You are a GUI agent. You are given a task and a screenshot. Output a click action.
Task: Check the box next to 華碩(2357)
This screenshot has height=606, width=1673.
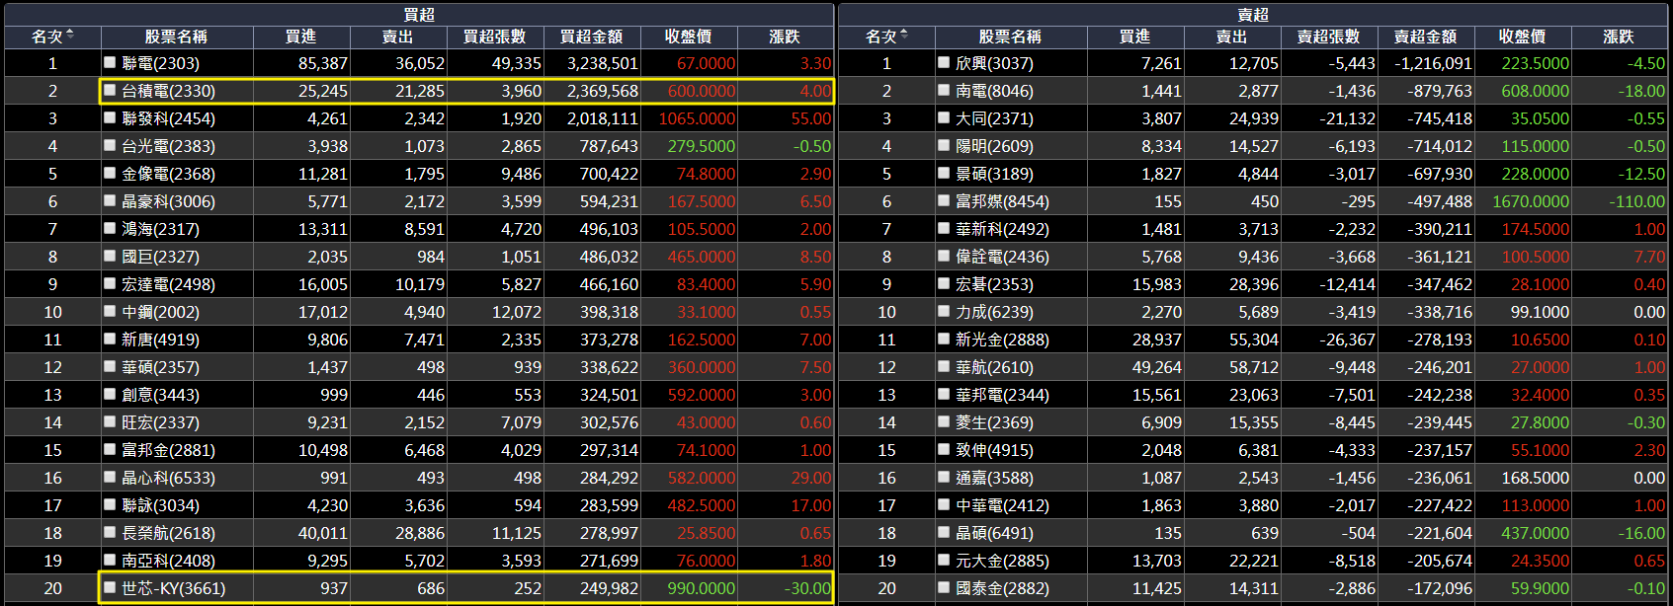click(110, 366)
